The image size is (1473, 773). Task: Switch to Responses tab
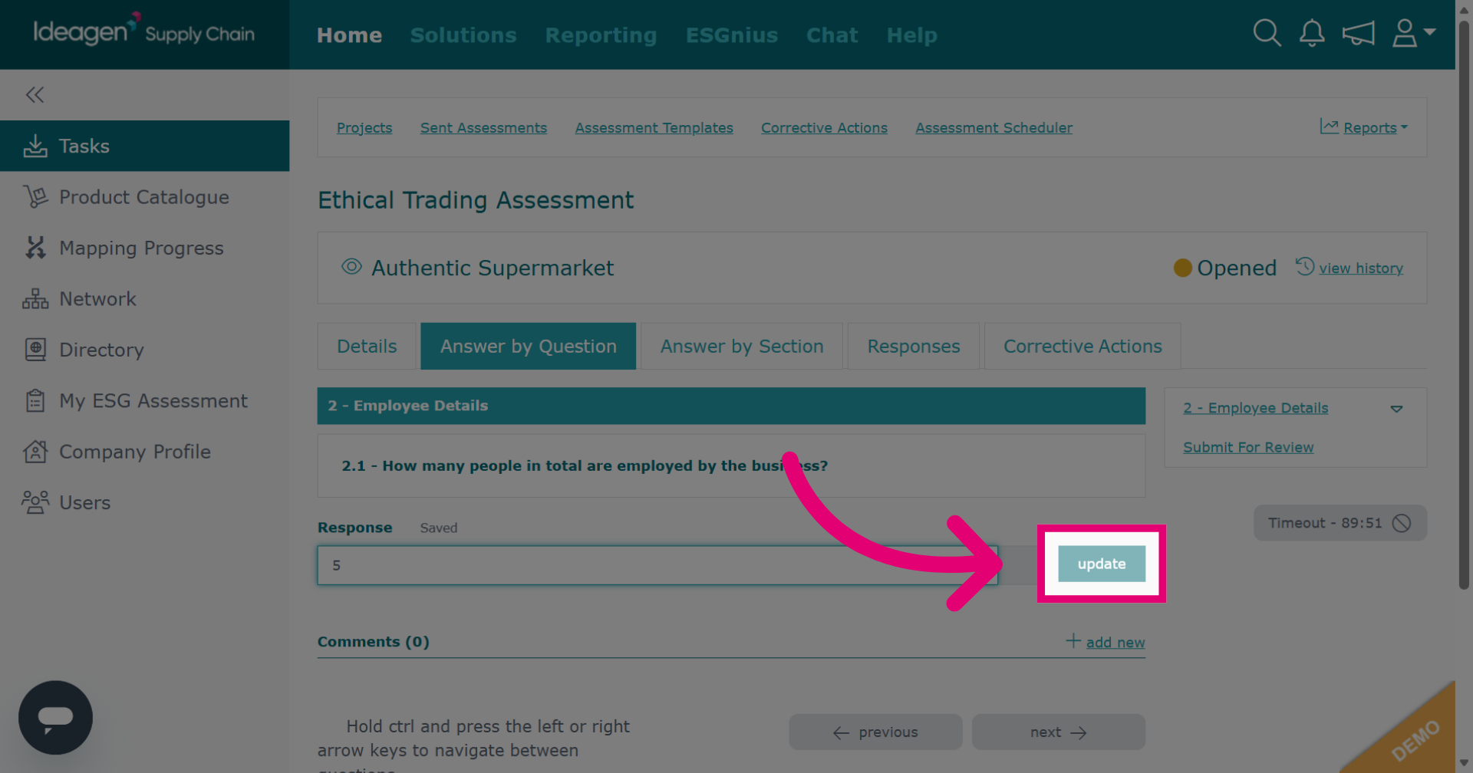(x=914, y=347)
